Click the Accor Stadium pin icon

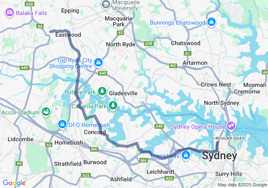coord(46,112)
